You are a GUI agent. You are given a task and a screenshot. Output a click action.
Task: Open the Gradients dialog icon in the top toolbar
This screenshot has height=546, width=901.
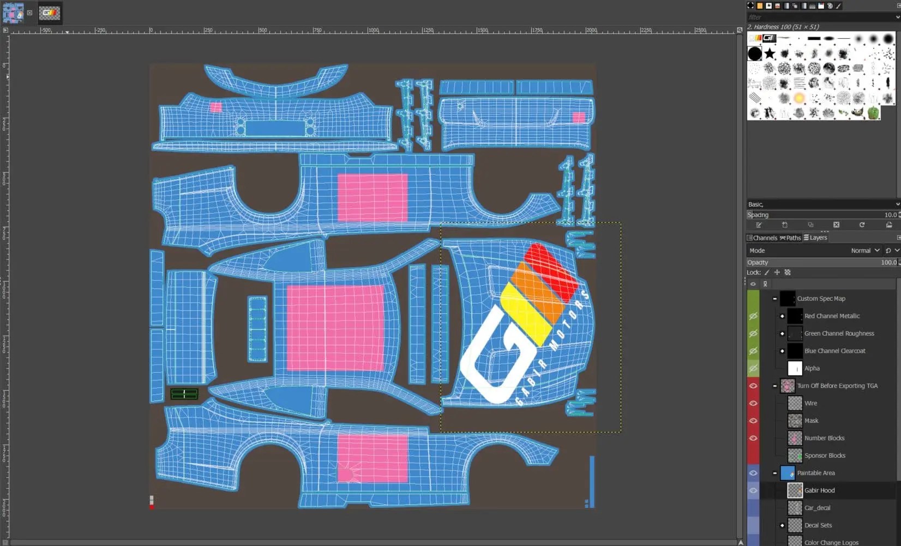coord(786,5)
